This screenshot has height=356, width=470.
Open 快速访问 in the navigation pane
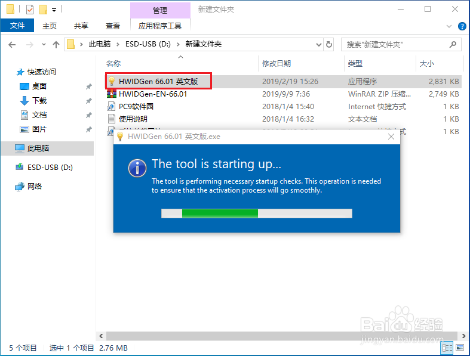click(42, 72)
